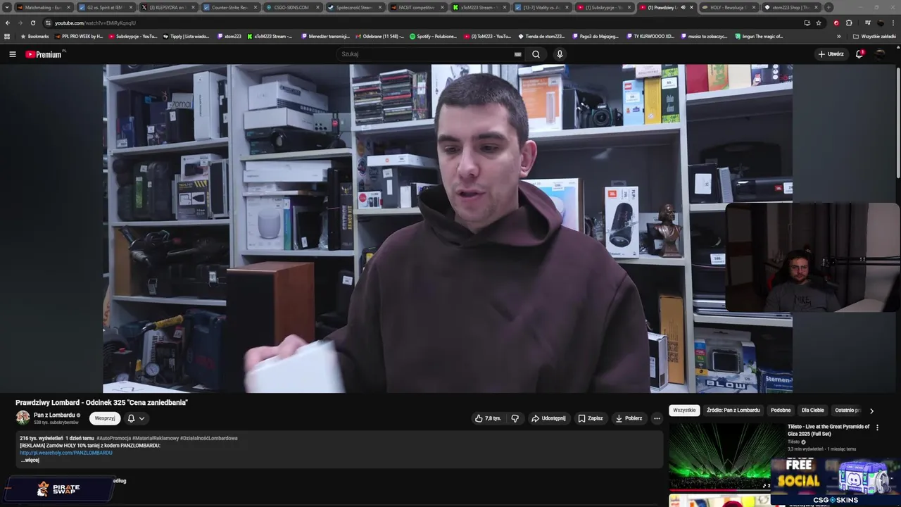
Task: Click the #AutoPromocja hashtag
Action: pyautogui.click(x=113, y=438)
